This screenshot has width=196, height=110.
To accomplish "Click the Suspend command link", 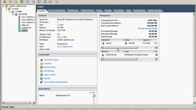I will (x=47, y=64).
